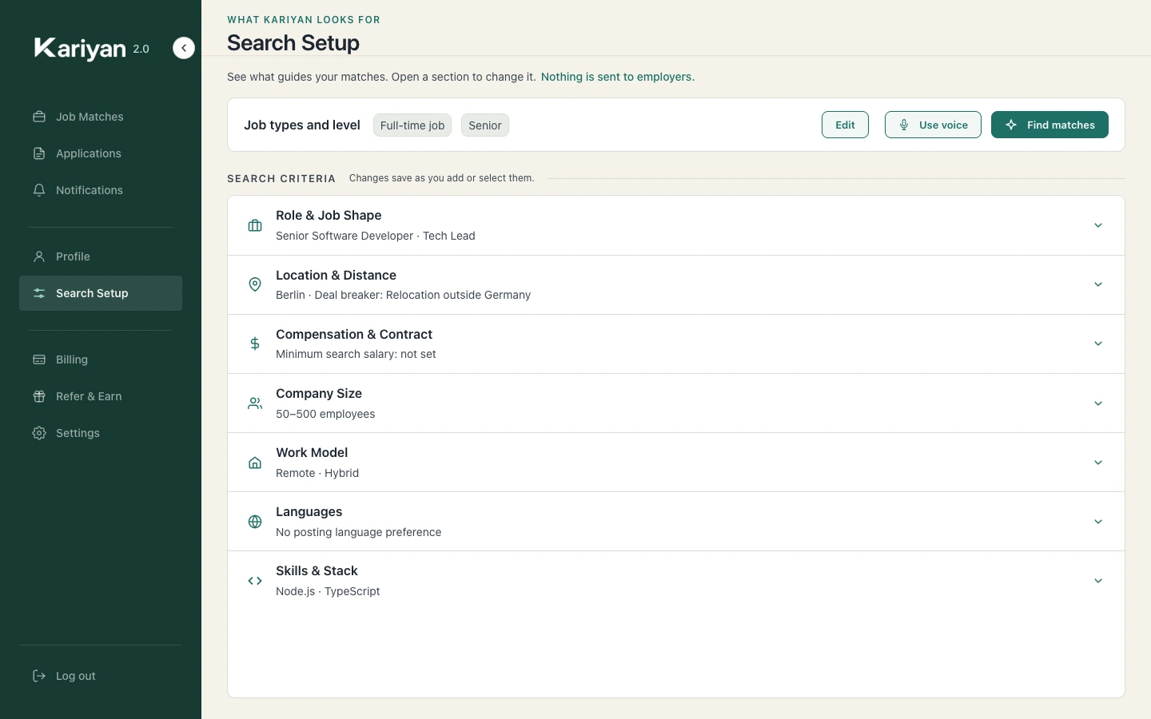
Task: Click the briefcase icon beside Job Matches
Action: tap(39, 117)
